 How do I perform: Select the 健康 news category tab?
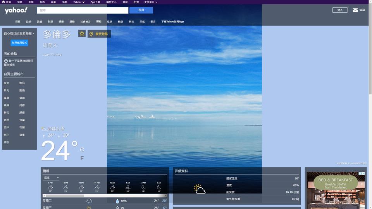pos(121,22)
